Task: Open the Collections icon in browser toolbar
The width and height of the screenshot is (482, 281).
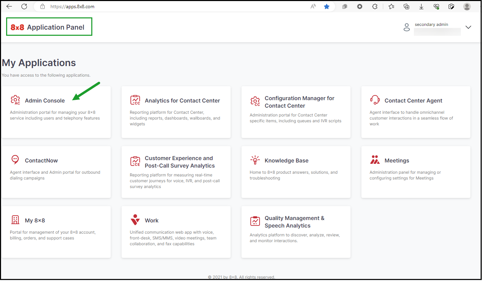Action: pyautogui.click(x=406, y=6)
